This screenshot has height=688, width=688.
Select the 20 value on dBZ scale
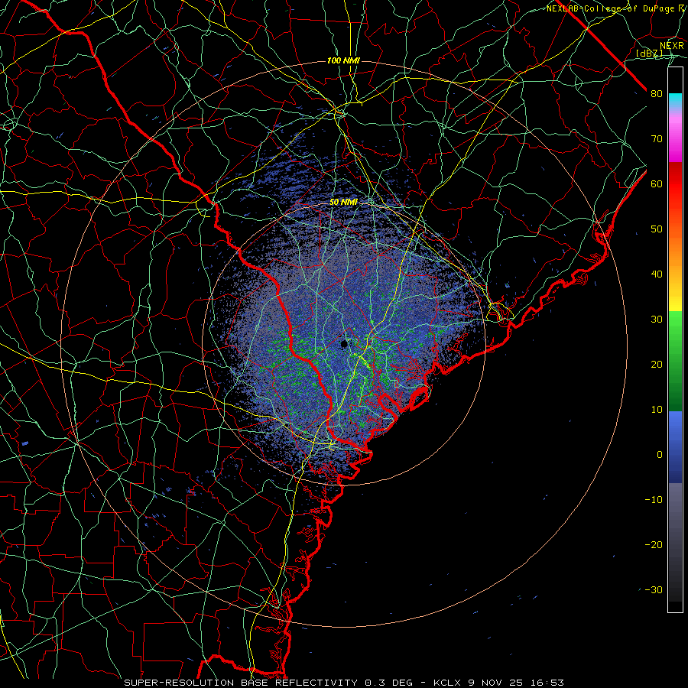coord(657,364)
